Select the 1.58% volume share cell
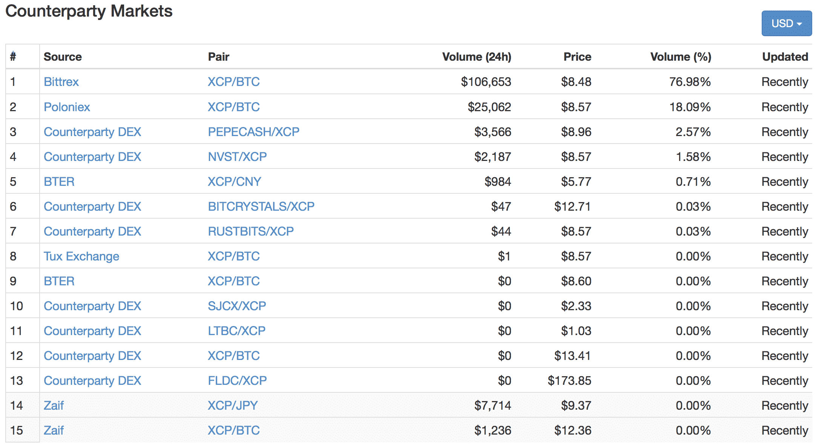Image resolution: width=819 pixels, height=444 pixels. (x=693, y=157)
